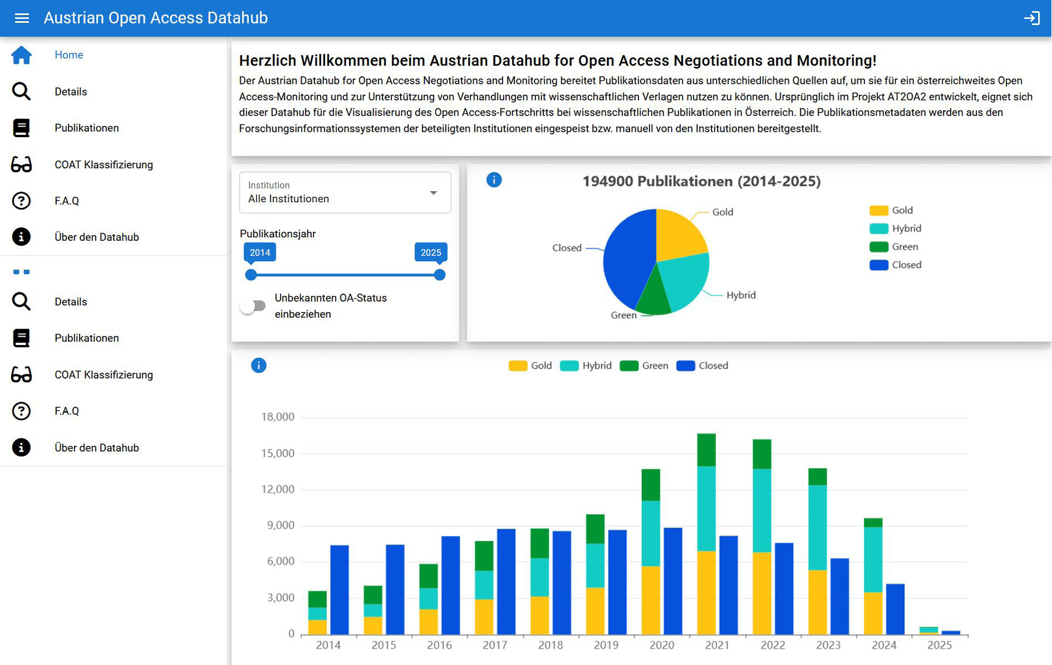Toggle Gold in the bar chart legend
This screenshot has width=1052, height=665.
click(529, 365)
